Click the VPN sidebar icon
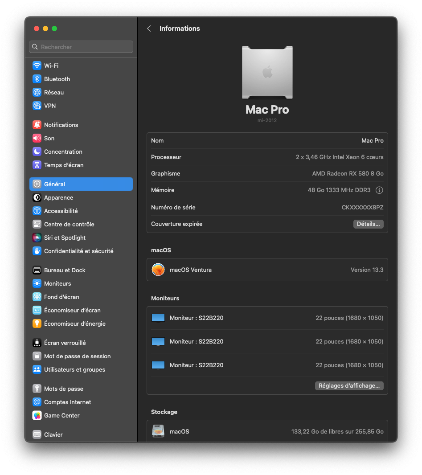Viewport: 422px width, 475px height. [37, 106]
